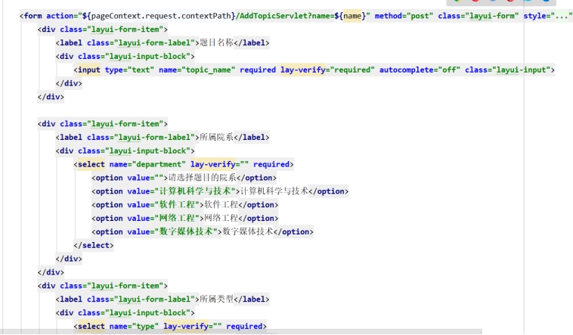Click the method attribute name in form tag
Screen dimensions: 573x335
(388, 16)
